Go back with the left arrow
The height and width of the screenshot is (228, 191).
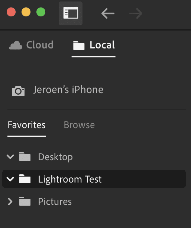[x=108, y=13]
